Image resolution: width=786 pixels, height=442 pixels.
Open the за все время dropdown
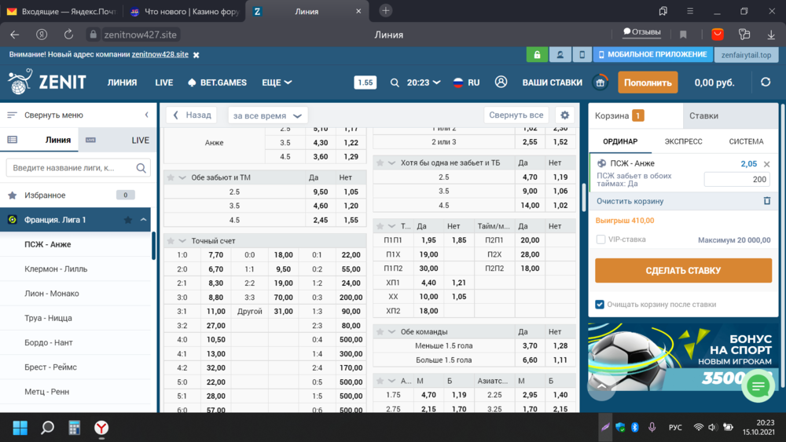click(x=268, y=115)
